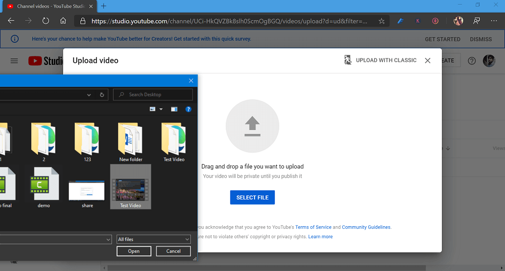Click the YouTube Studio help icon
The image size is (505, 271).
pyautogui.click(x=472, y=60)
